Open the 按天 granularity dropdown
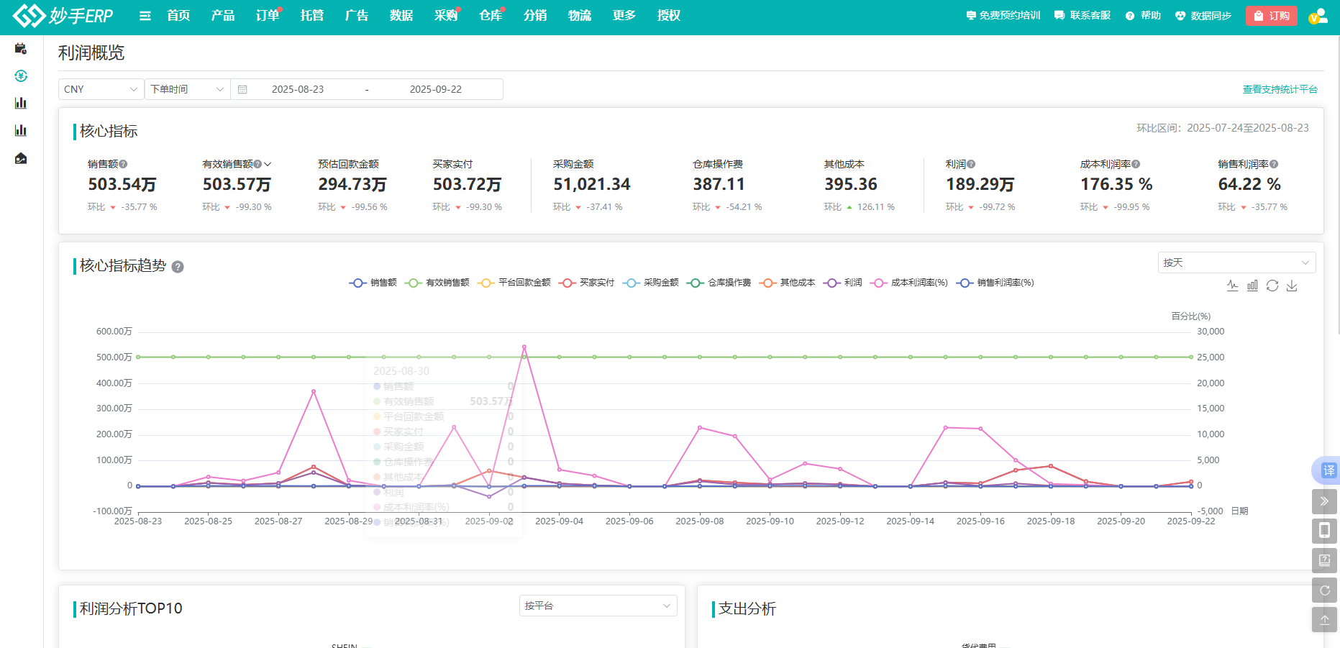1340x648 pixels. click(1236, 263)
